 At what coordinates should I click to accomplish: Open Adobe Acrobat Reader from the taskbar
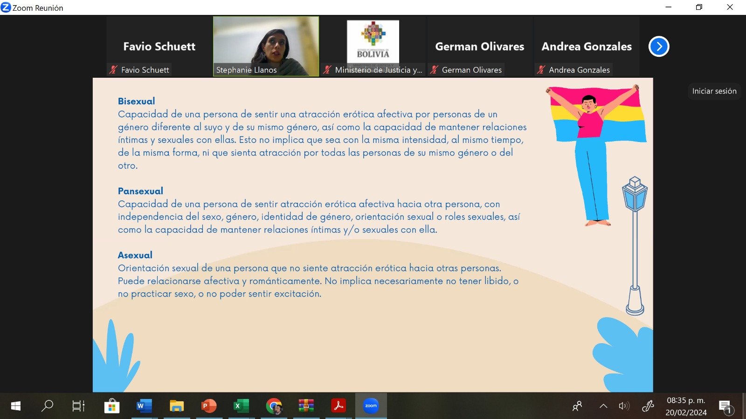[338, 405]
